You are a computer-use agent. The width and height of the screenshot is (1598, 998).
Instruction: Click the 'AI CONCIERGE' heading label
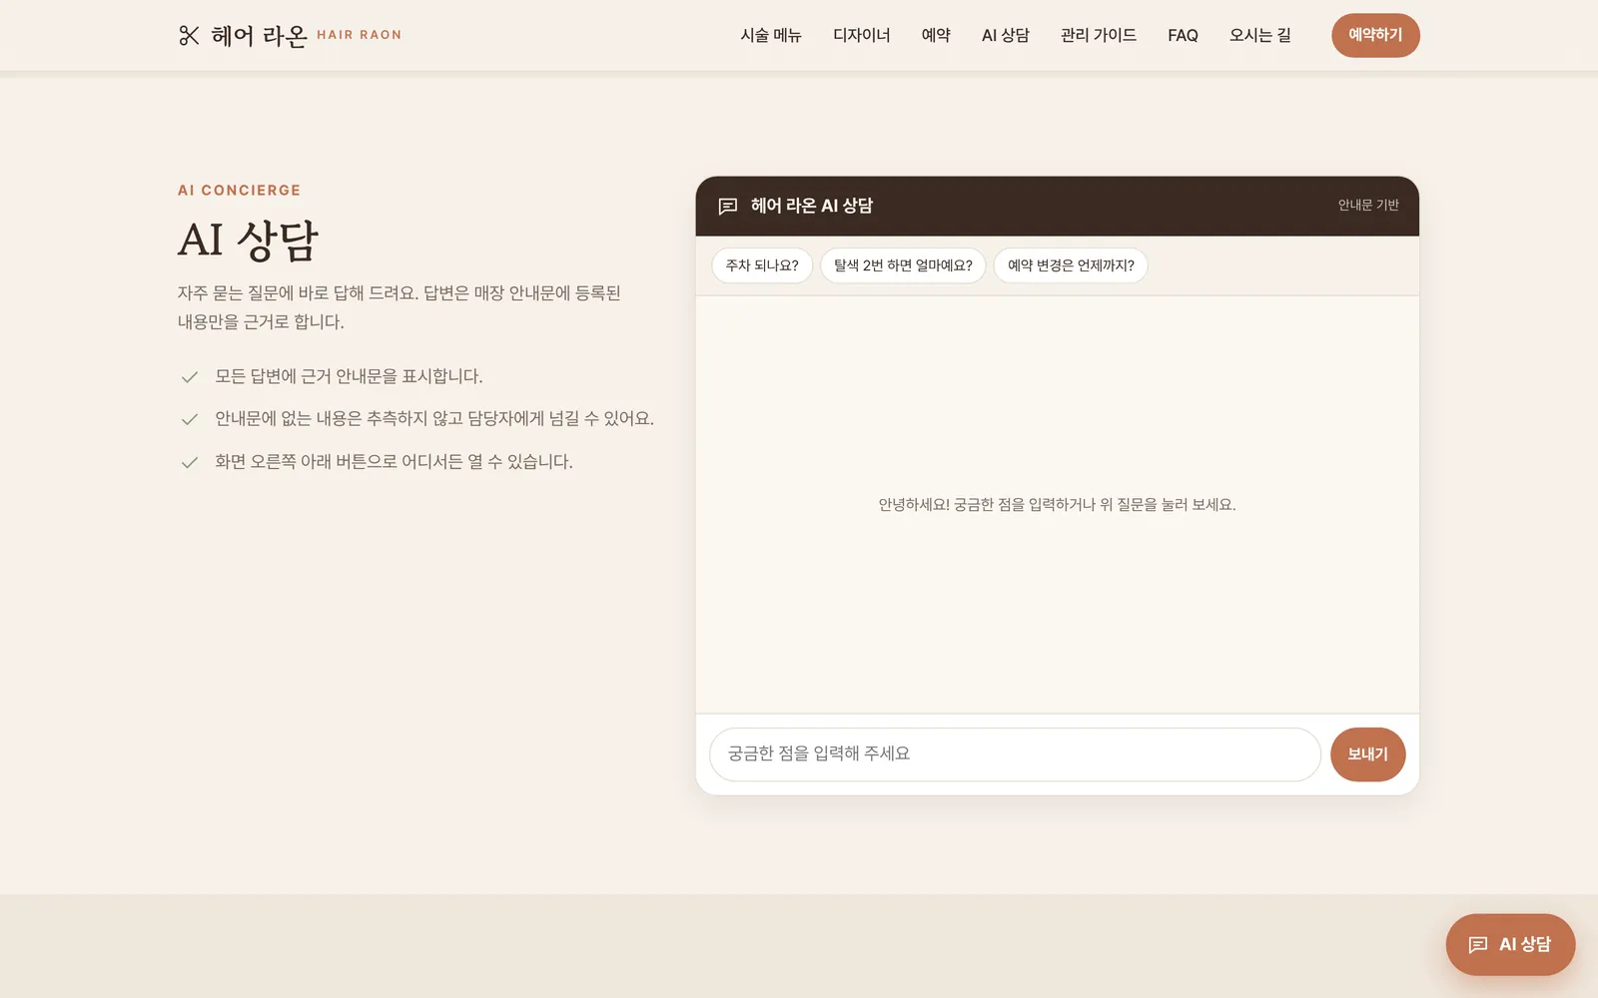pos(239,190)
